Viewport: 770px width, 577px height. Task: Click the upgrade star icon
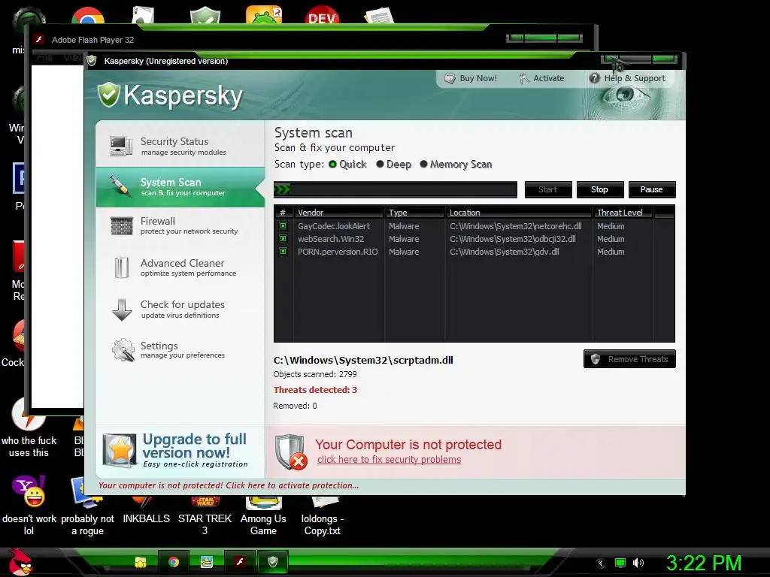[x=120, y=450]
